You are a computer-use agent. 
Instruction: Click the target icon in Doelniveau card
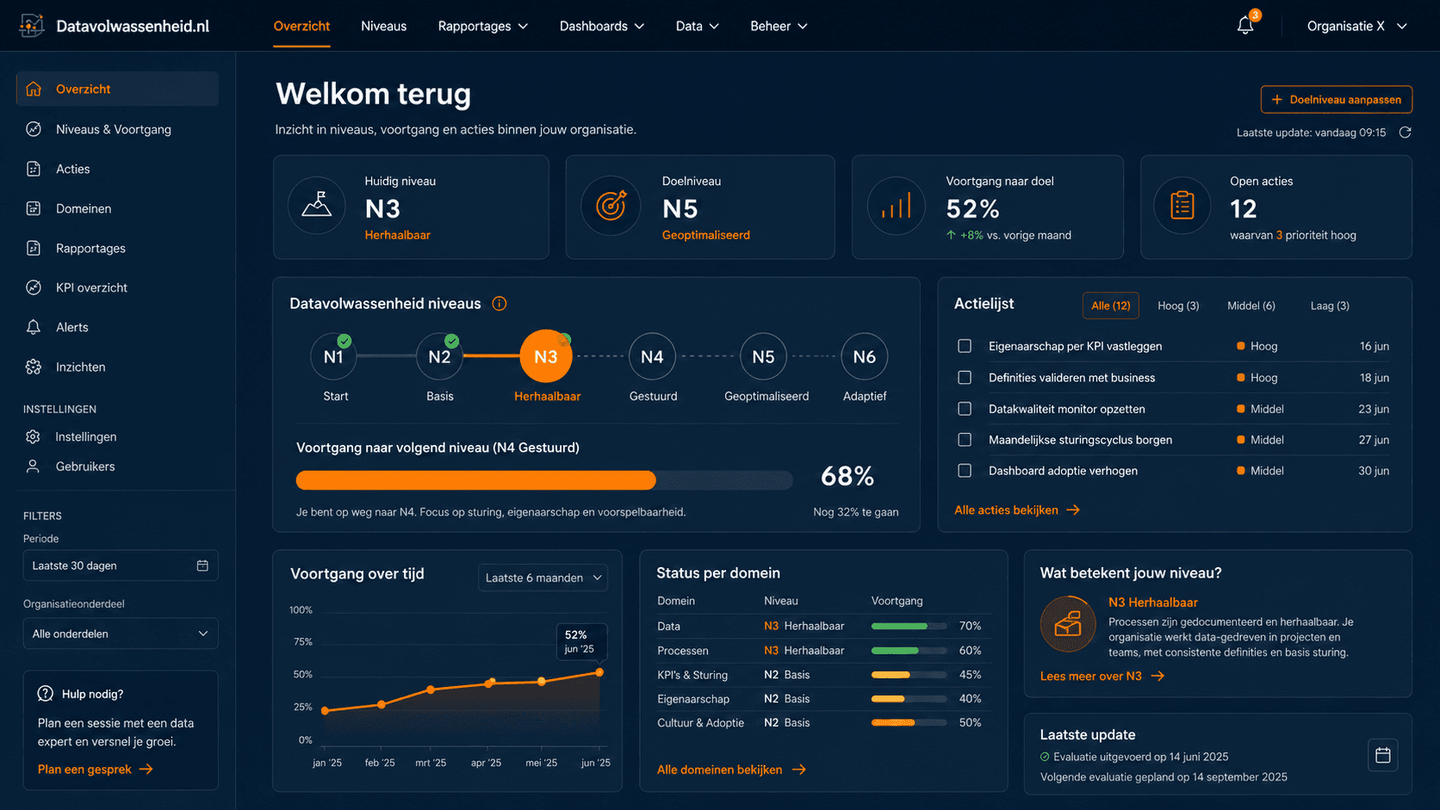[x=611, y=206]
